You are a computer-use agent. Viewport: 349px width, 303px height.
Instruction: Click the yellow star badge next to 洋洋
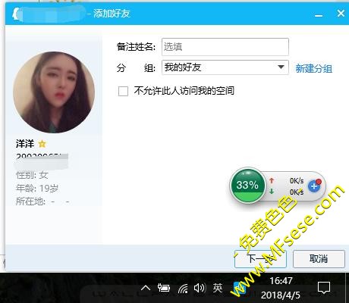[x=42, y=144]
